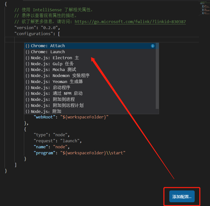This screenshot has width=210, height=206.
Task: Open the go.microsoft.com fwlink URL
Action: pos(130,22)
